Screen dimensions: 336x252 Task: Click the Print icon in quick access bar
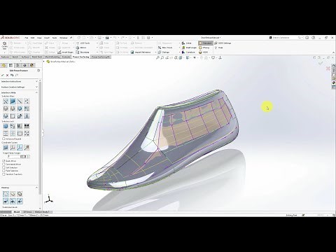pos(107,38)
